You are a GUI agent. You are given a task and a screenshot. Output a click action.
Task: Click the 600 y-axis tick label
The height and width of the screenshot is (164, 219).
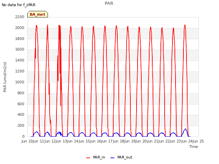coord(21,104)
